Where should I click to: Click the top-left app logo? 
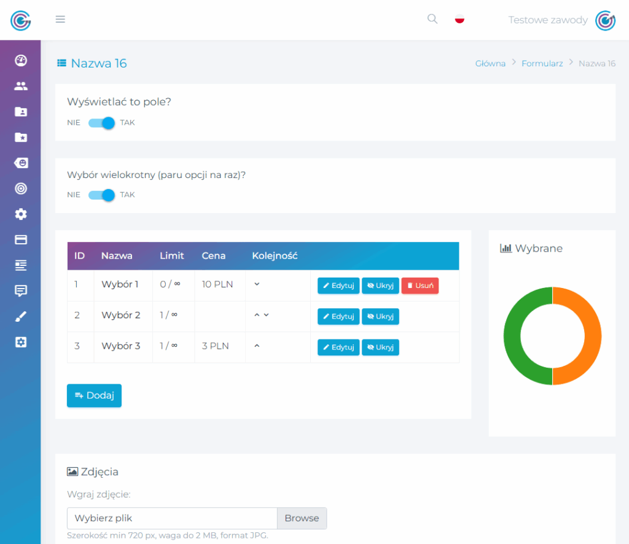tap(20, 20)
